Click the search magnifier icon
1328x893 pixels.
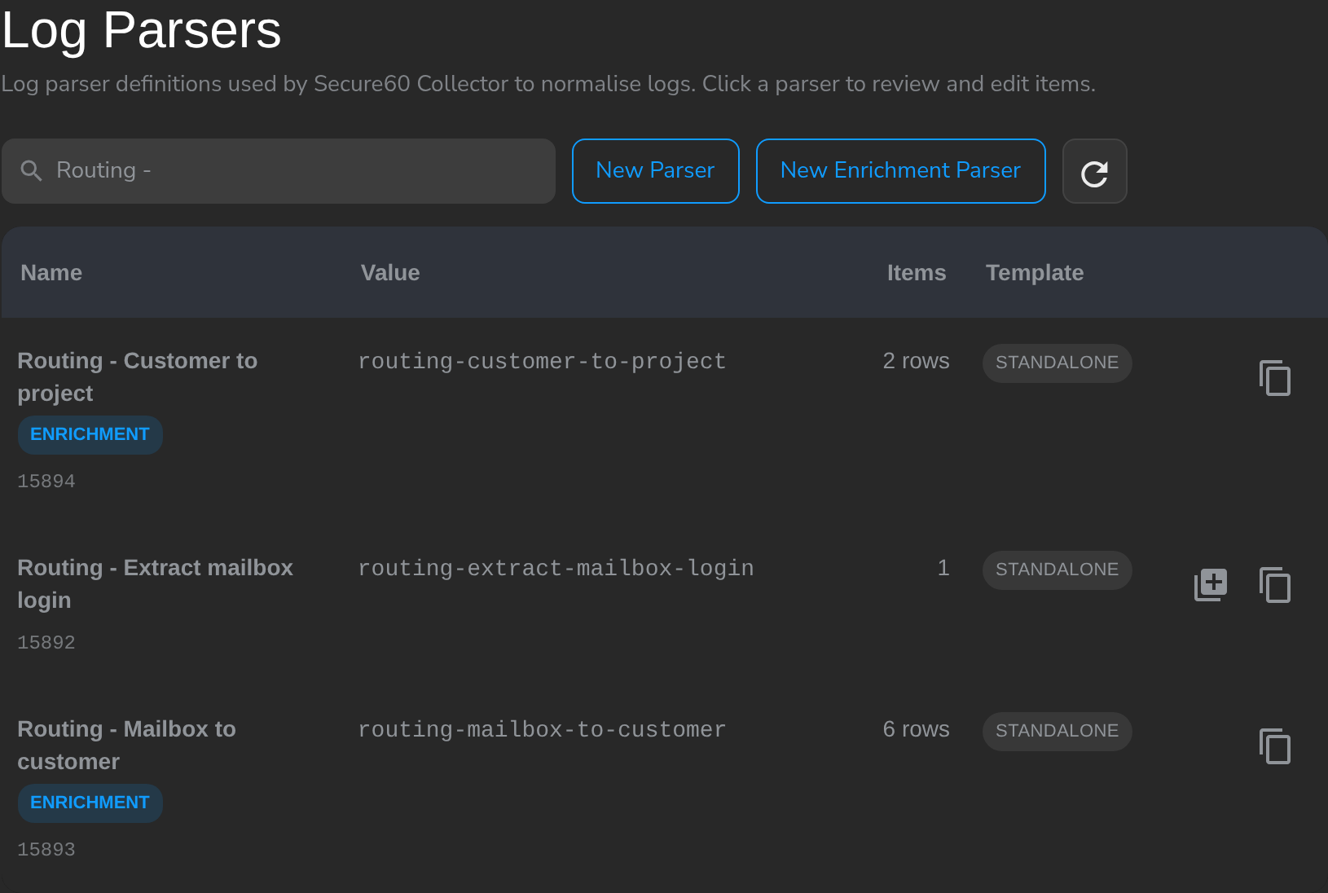coord(31,170)
